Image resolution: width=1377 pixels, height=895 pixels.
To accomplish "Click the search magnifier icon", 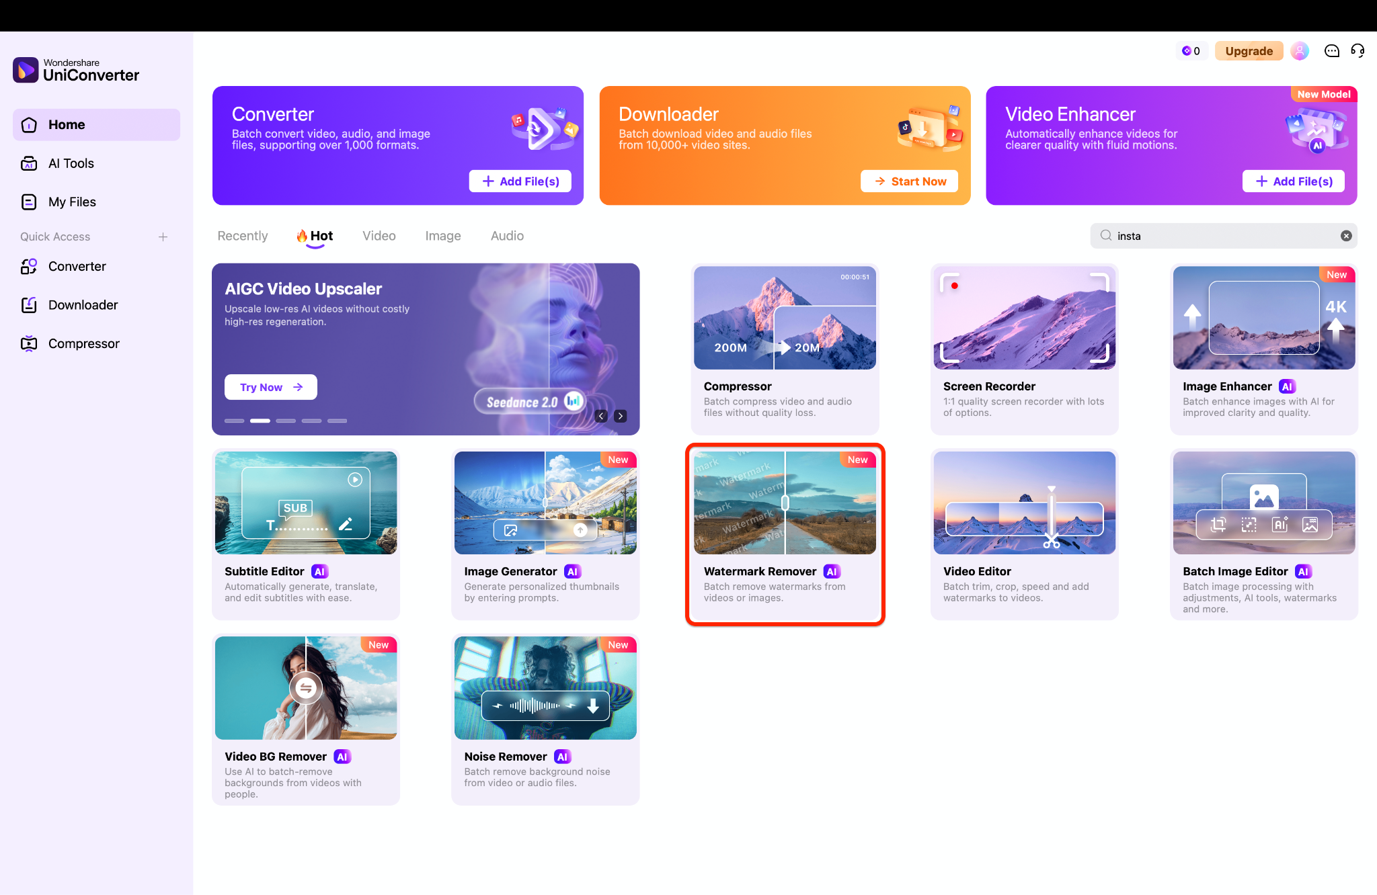I will 1105,236.
